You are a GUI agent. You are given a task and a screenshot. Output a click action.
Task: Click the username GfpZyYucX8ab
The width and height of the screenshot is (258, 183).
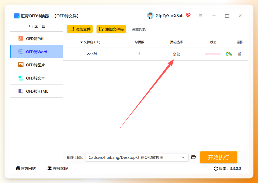coord(169,16)
